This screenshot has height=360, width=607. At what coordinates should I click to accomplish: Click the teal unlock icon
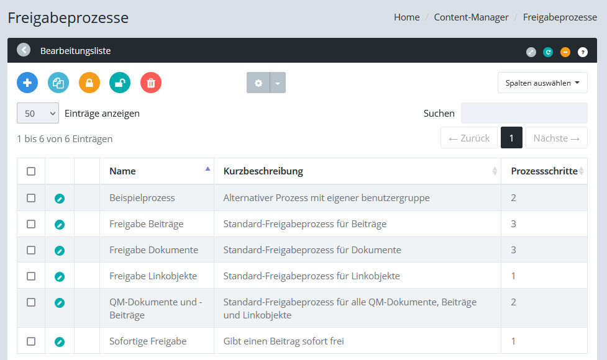coord(120,83)
